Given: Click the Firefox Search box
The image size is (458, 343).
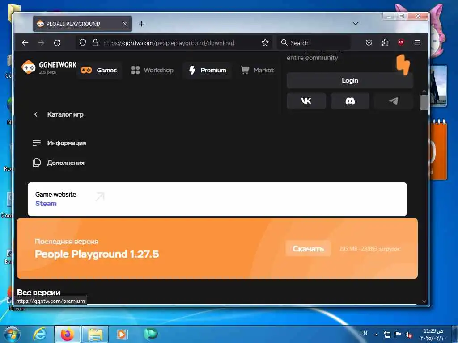Looking at the screenshot, I should pos(314,43).
